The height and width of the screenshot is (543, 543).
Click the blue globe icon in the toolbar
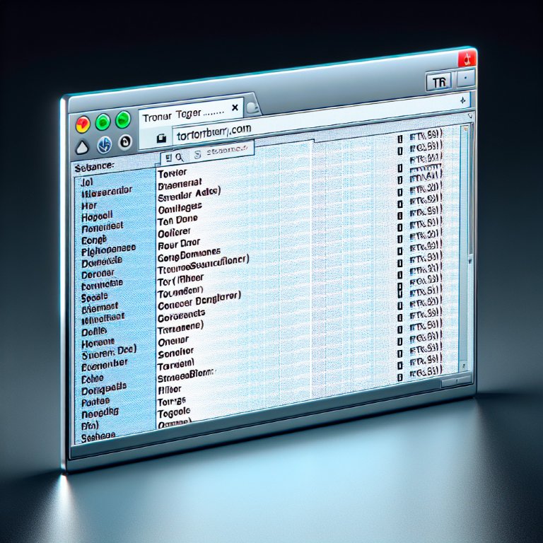point(103,145)
